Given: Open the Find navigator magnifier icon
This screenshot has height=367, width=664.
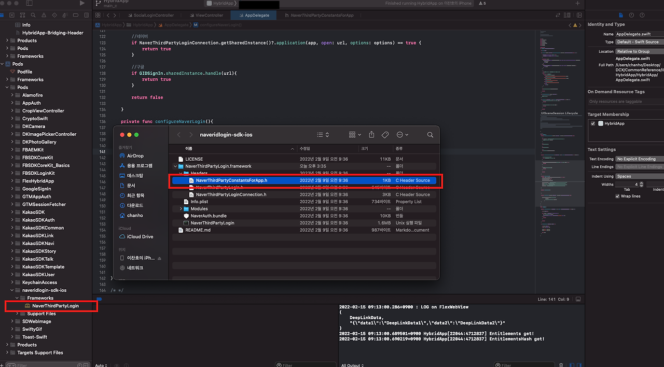Looking at the screenshot, I should 34,16.
